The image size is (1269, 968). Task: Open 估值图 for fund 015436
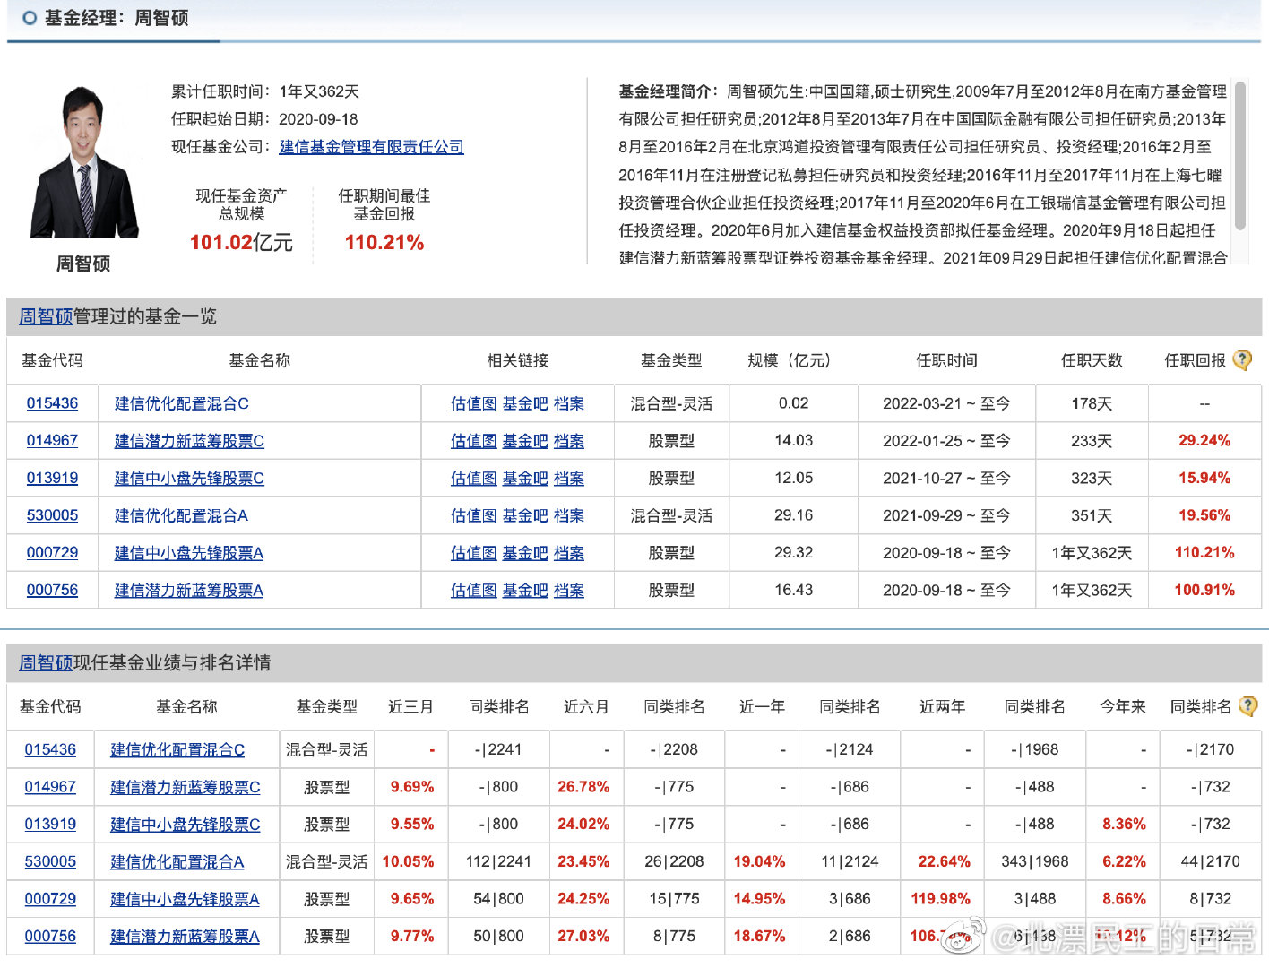(473, 403)
